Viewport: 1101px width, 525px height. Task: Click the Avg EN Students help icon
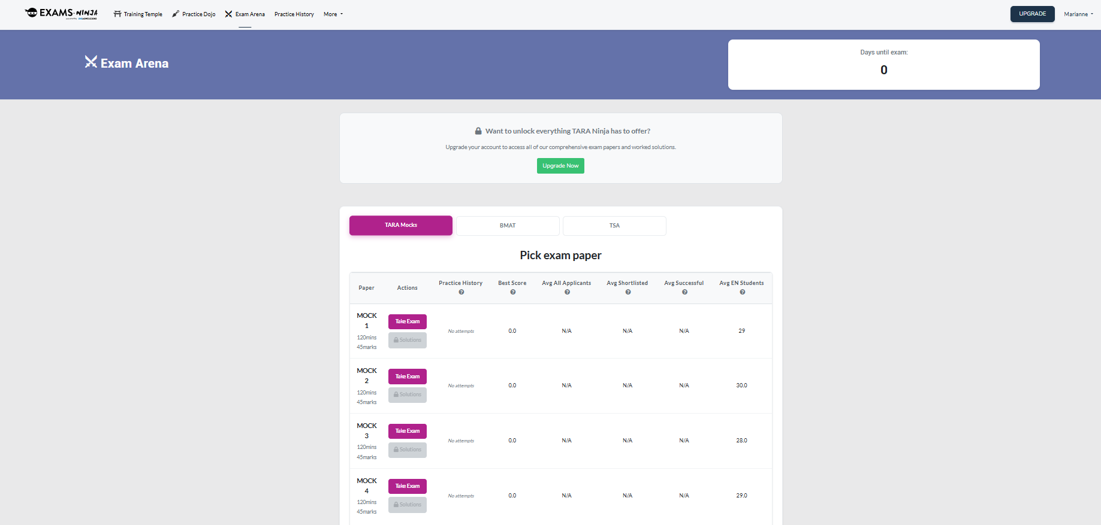point(743,292)
